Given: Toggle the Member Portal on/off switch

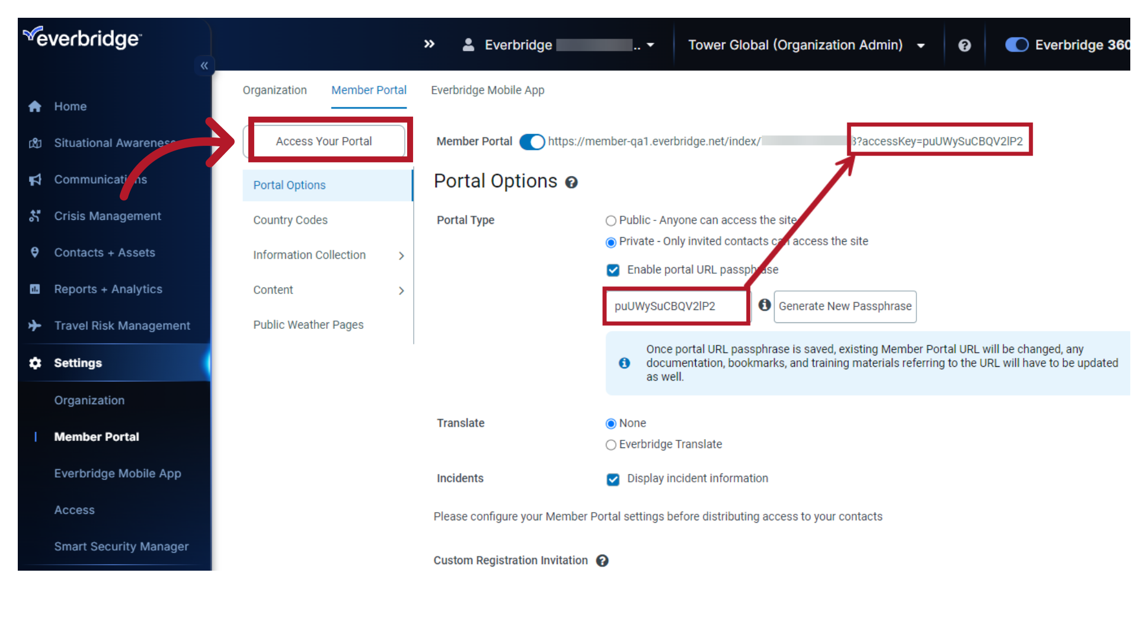Looking at the screenshot, I should point(532,140).
